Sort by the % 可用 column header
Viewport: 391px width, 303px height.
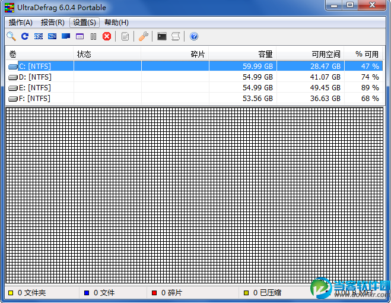(363, 53)
